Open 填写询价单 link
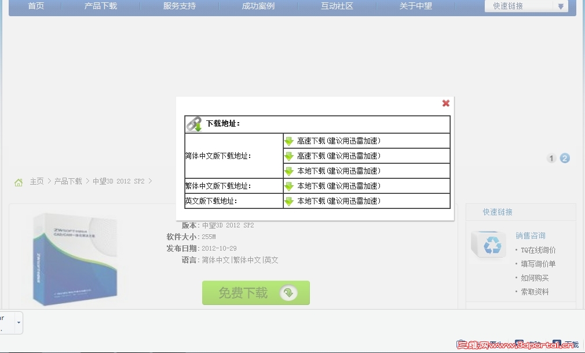This screenshot has width=585, height=353. 538,264
